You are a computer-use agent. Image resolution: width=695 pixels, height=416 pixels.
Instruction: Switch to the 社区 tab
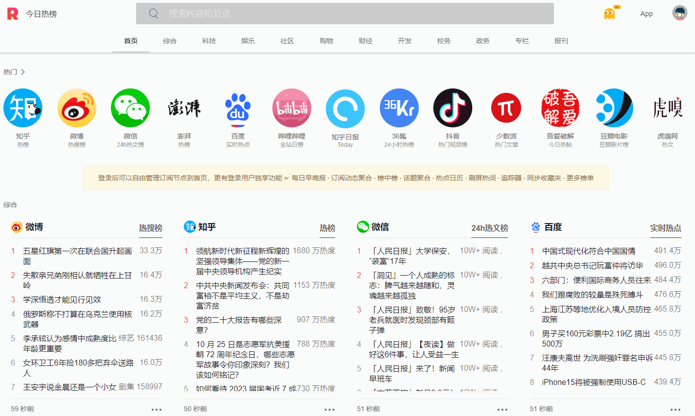[287, 41]
